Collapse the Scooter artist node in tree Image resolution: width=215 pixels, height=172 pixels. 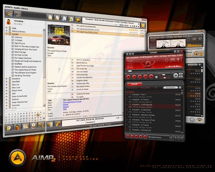[x=7, y=34]
